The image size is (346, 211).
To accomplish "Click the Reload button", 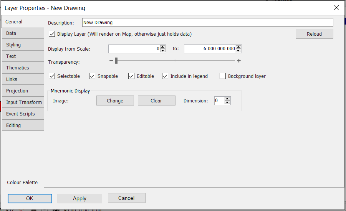I will (314, 34).
